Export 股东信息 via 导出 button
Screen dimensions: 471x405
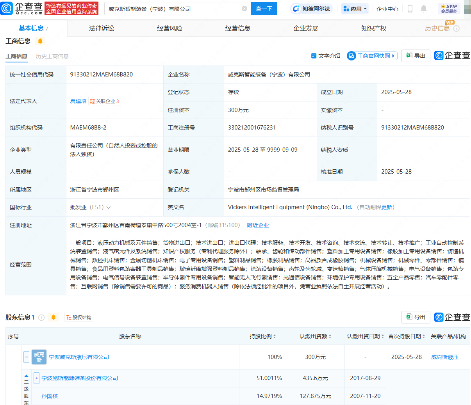click(x=416, y=317)
